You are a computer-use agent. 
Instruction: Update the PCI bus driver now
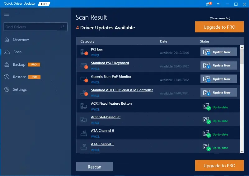tap(219, 52)
